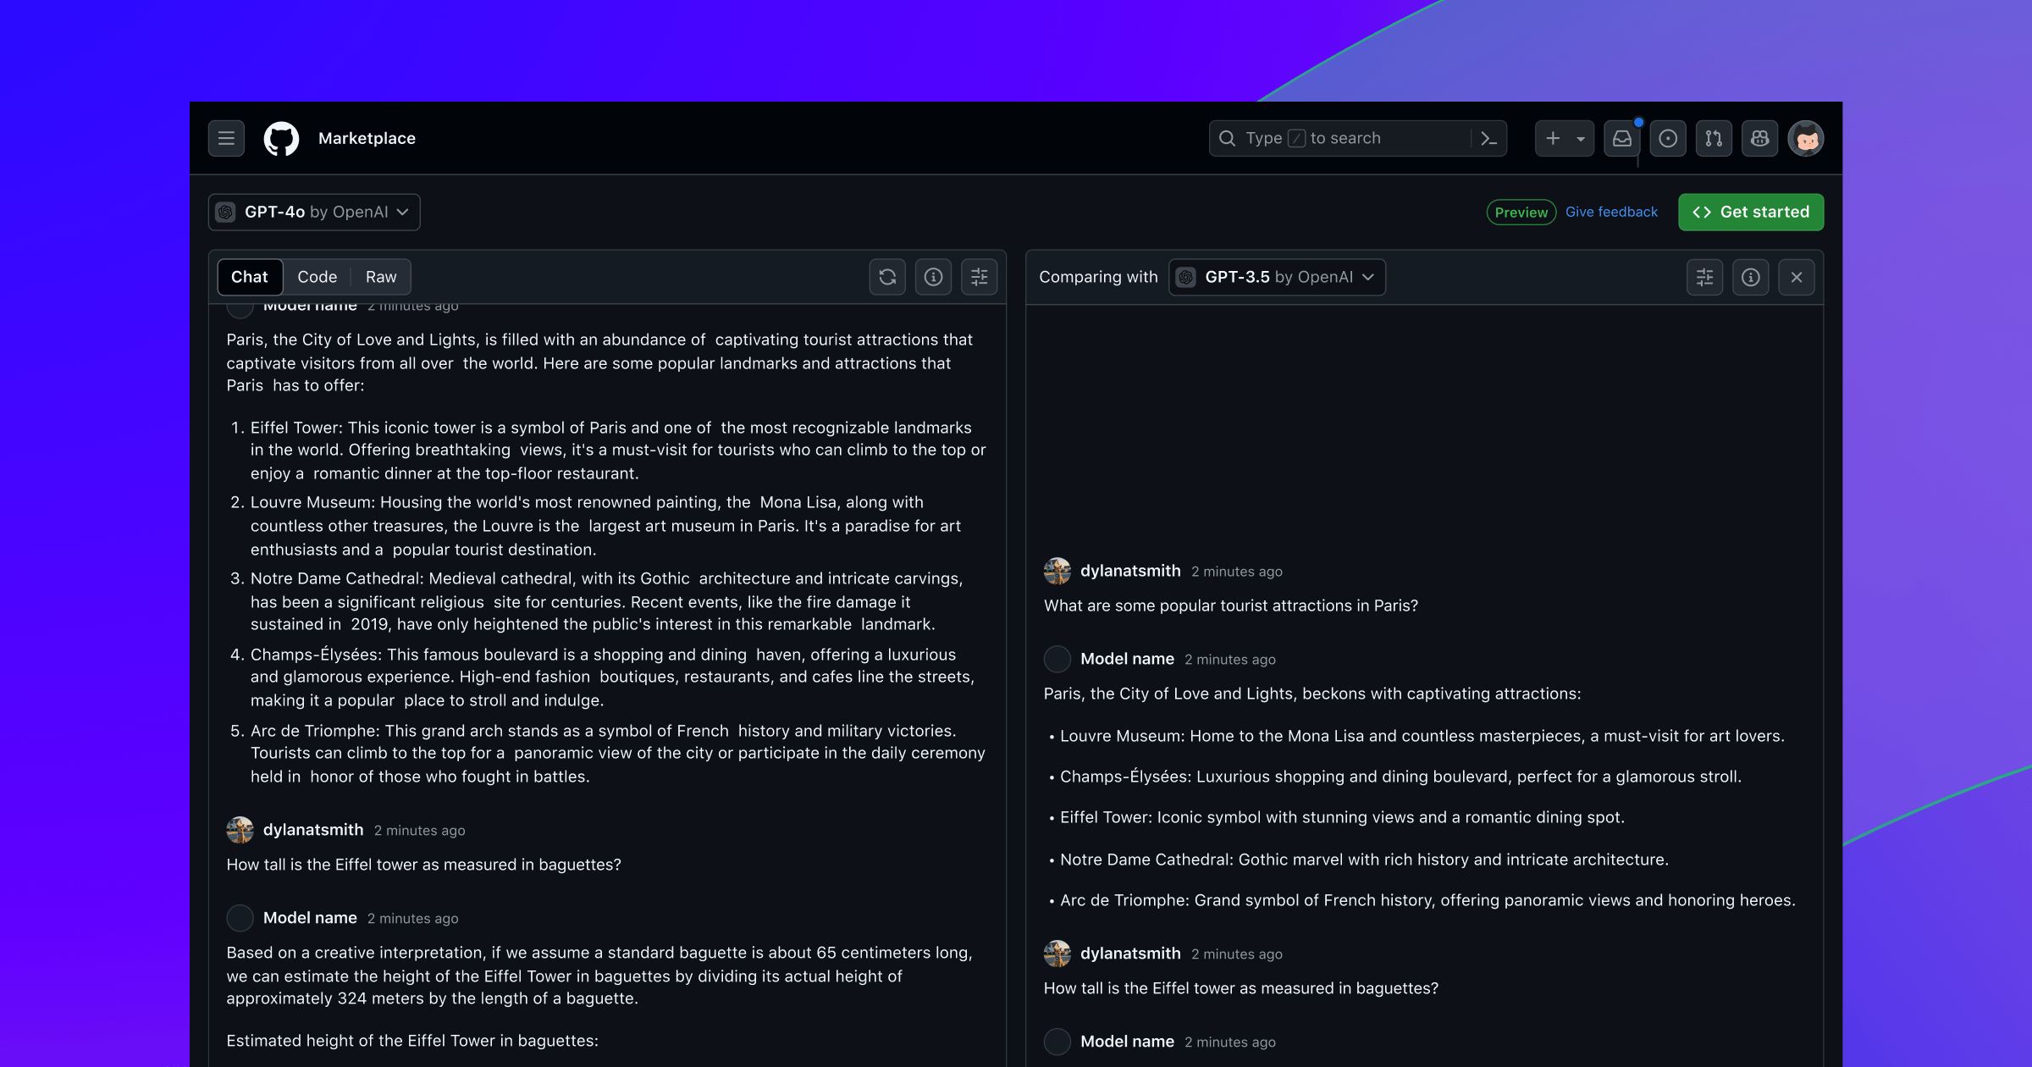This screenshot has height=1067, width=2032.
Task: Open the command palette icon
Action: (x=1488, y=138)
